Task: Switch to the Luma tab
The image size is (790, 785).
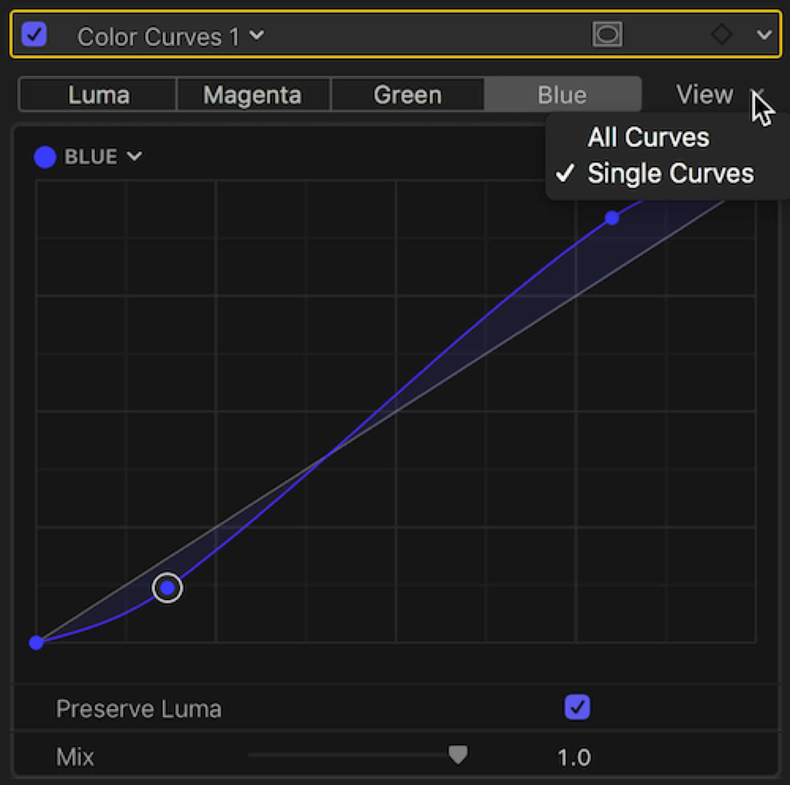Action: pos(98,94)
